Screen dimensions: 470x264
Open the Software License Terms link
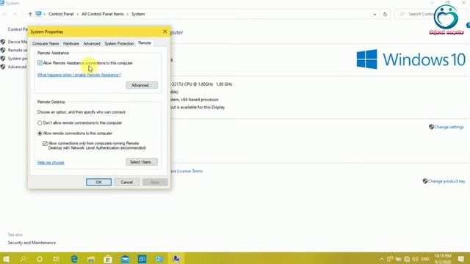click(x=187, y=171)
